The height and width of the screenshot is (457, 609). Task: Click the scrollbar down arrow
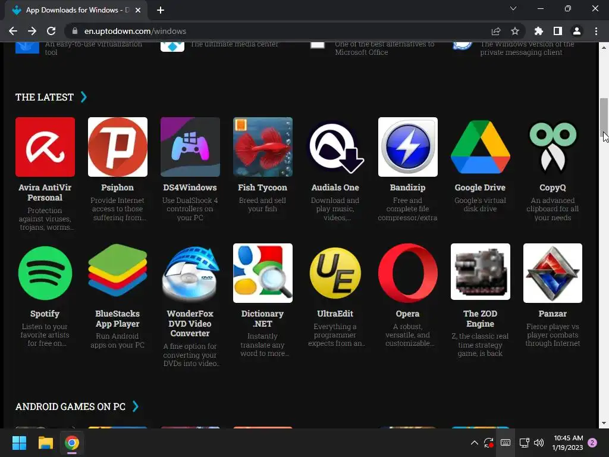coord(604,423)
